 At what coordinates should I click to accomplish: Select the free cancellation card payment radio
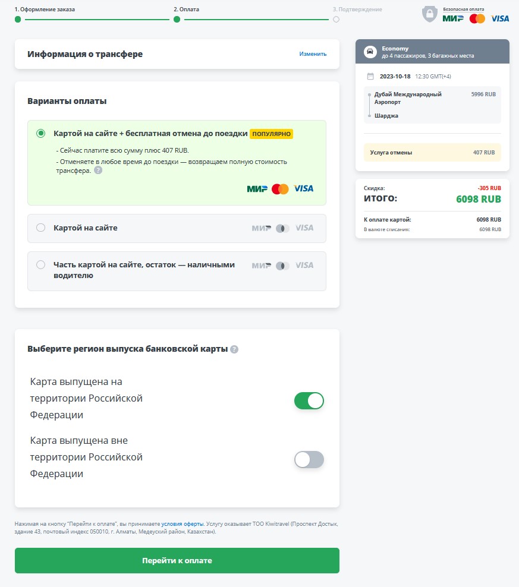click(x=41, y=134)
